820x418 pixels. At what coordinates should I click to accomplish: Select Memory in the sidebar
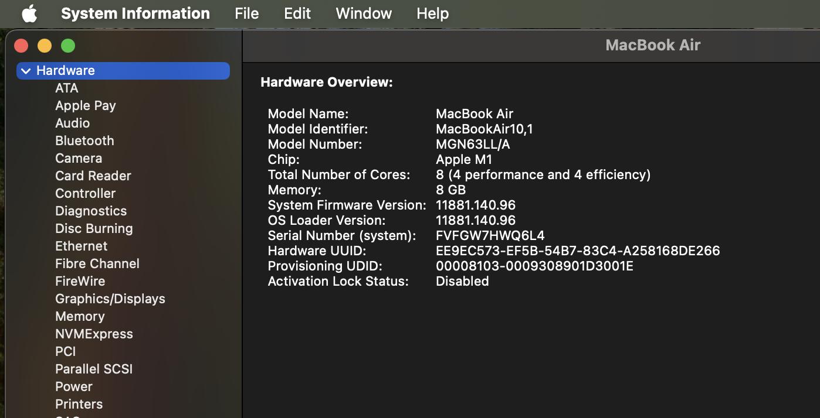tap(80, 316)
